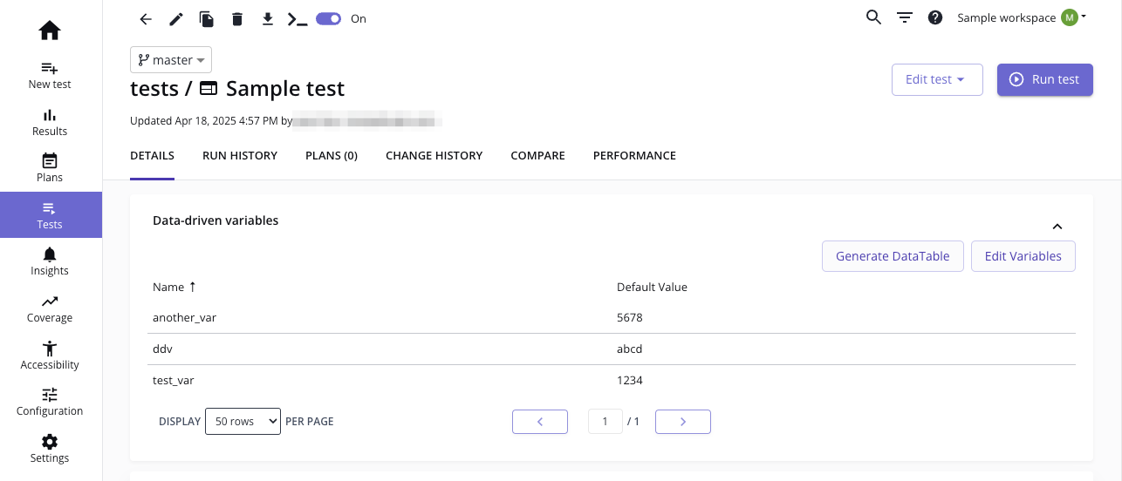Open the rows per page selector
The height and width of the screenshot is (481, 1122).
pyautogui.click(x=243, y=421)
